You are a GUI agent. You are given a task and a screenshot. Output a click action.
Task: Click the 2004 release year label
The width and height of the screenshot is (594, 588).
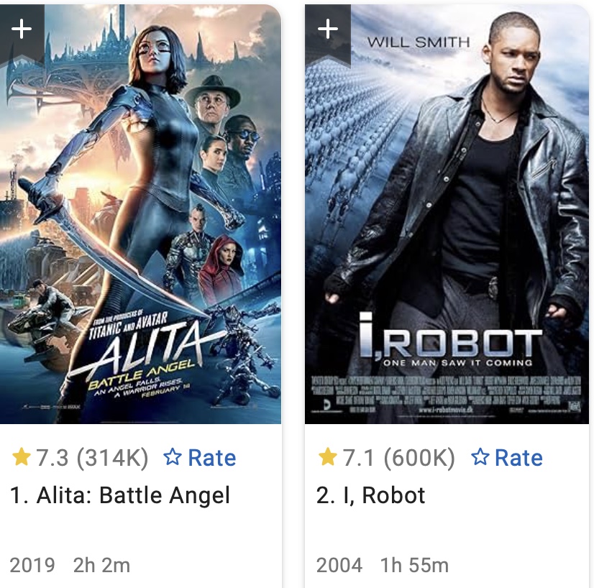pos(339,565)
